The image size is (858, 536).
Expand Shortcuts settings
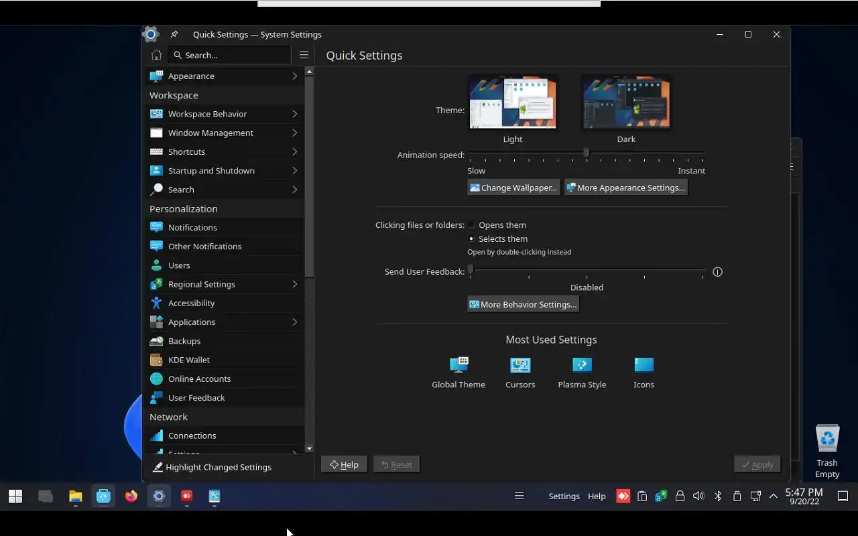[x=223, y=151]
